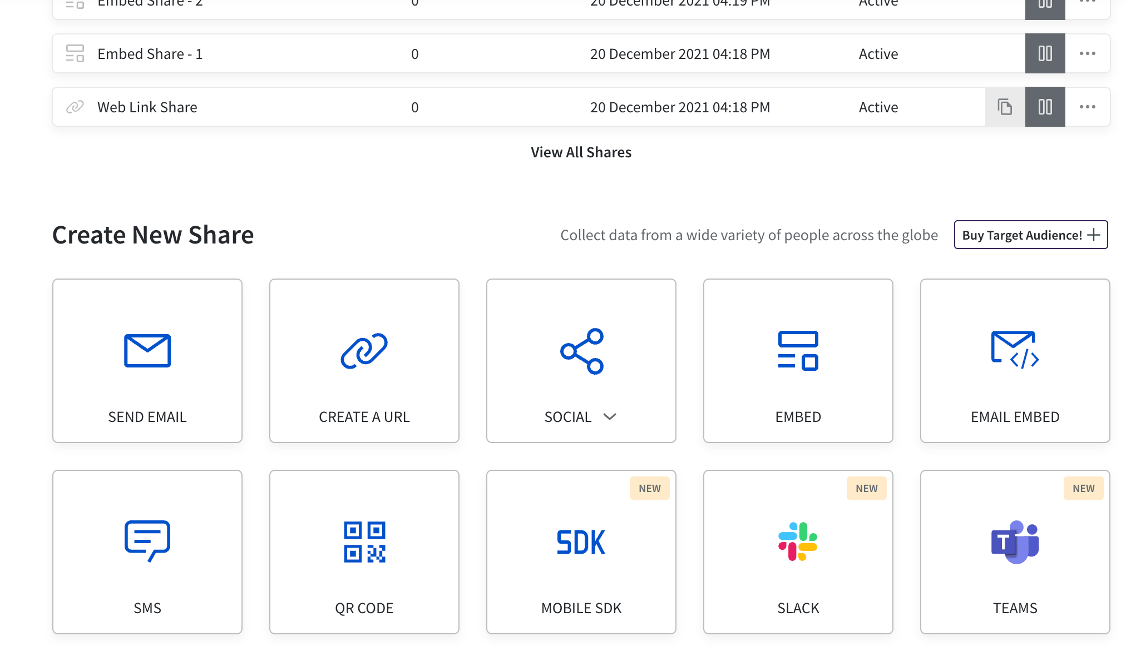Click the Embed Share - 1 row icon
Image resolution: width=1126 pixels, height=656 pixels.
pyautogui.click(x=75, y=53)
